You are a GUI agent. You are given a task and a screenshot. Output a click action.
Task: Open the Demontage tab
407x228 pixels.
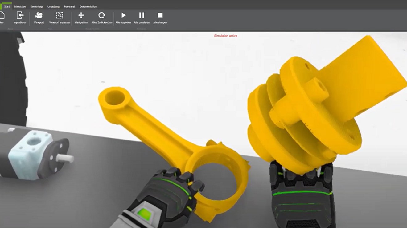pos(37,6)
